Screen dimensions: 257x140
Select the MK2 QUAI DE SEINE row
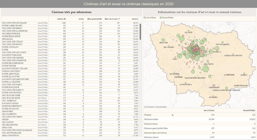point(70,98)
